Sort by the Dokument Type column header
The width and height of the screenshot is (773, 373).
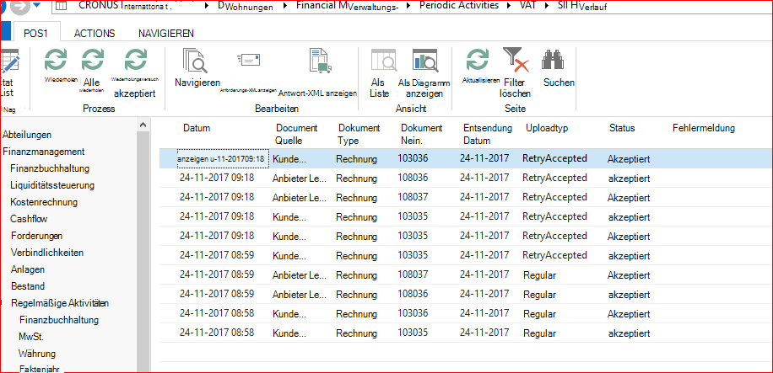click(x=359, y=135)
